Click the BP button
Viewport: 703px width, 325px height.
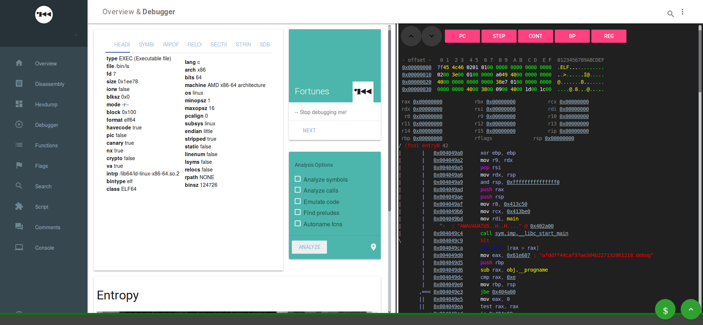pos(572,36)
